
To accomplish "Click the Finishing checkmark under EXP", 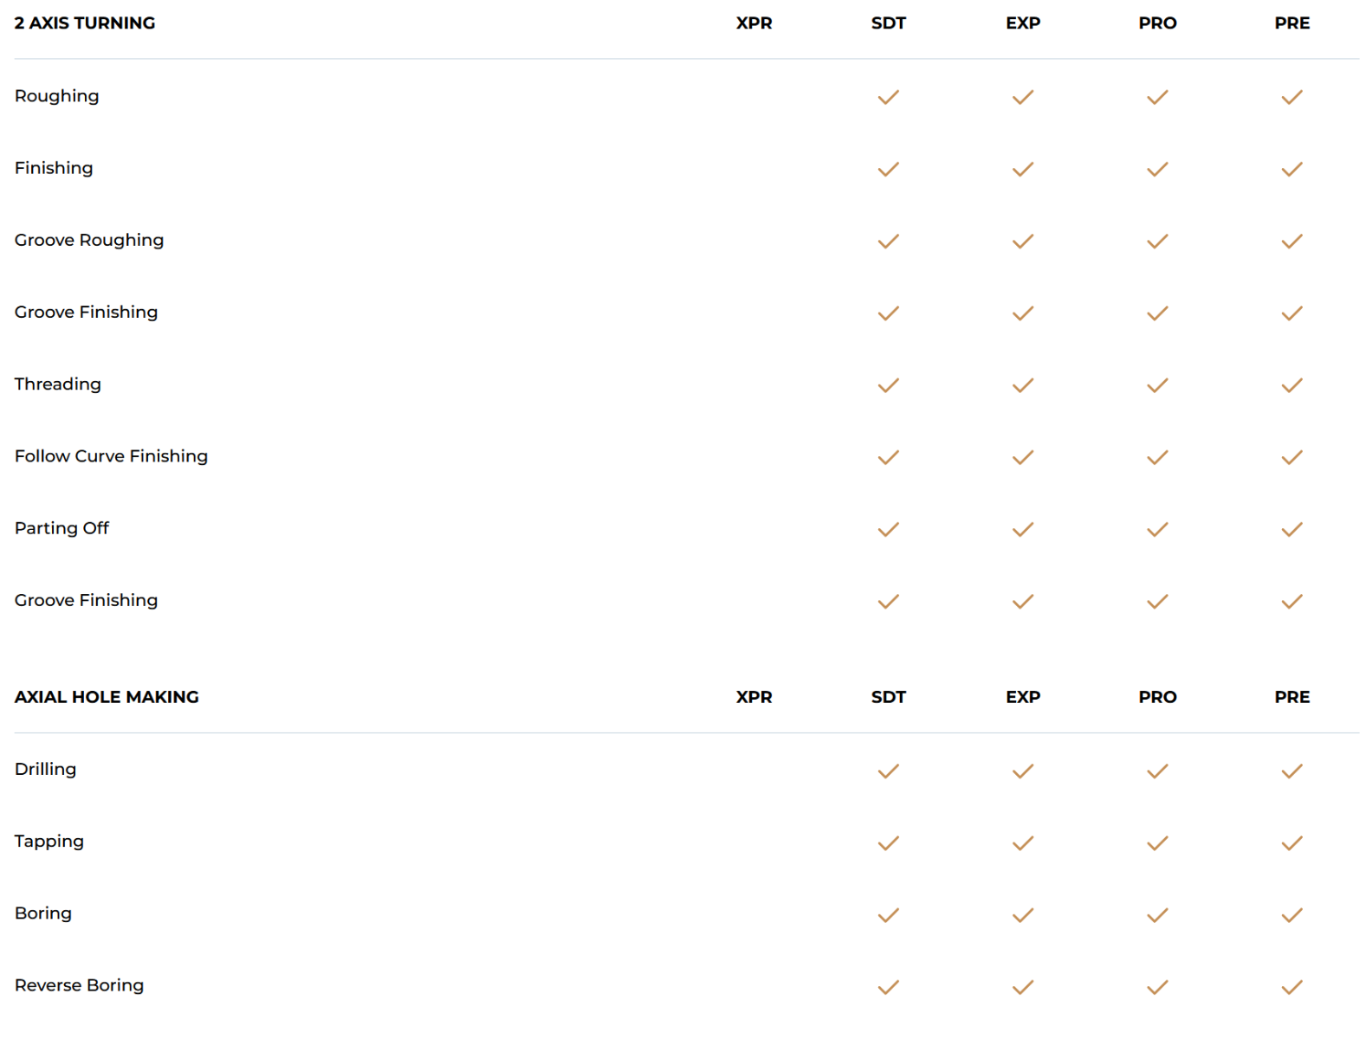I will point(1022,169).
